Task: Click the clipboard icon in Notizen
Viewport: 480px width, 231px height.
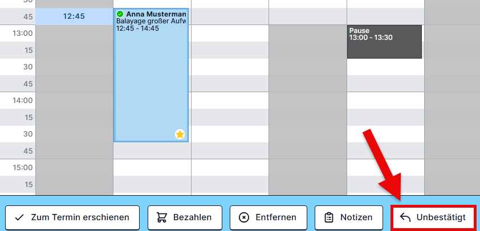Action: click(x=328, y=217)
